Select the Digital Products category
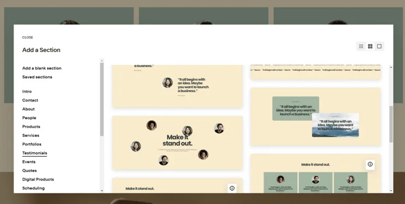 [x=38, y=179]
